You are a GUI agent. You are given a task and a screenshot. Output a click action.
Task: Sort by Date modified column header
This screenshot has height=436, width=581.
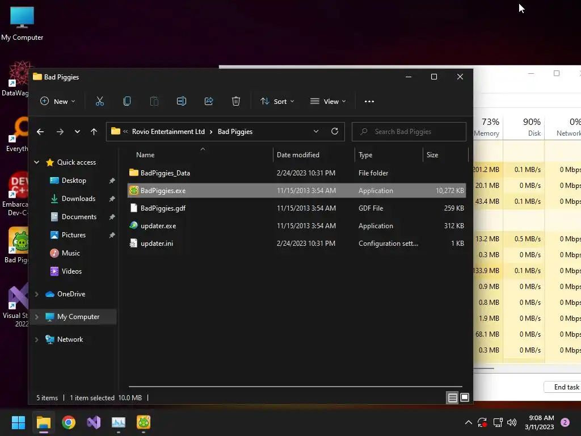coord(314,155)
